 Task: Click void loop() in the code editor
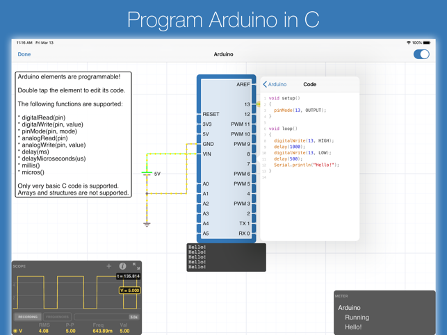(x=283, y=129)
